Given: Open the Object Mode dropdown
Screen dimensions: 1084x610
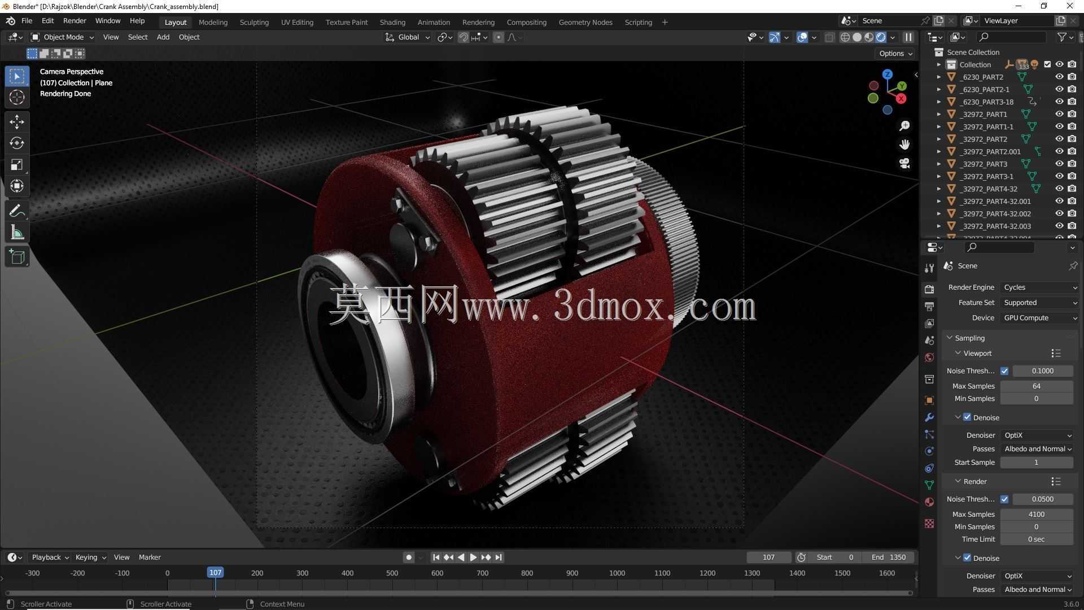Looking at the screenshot, I should 62,37.
